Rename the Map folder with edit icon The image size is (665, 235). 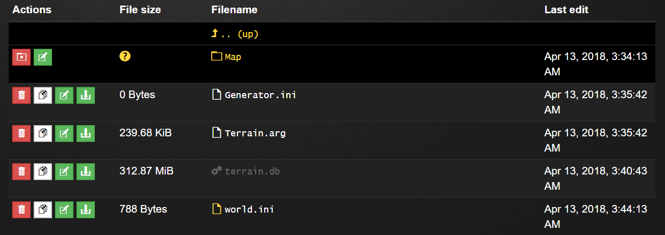click(x=43, y=57)
